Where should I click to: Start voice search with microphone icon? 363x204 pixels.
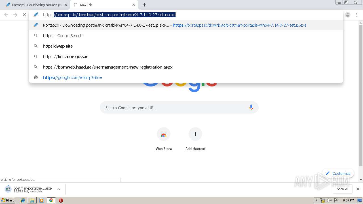click(x=251, y=108)
